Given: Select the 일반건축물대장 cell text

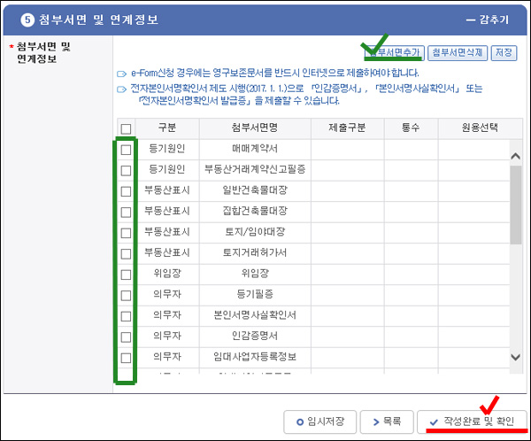Looking at the screenshot, I should click(x=255, y=190).
